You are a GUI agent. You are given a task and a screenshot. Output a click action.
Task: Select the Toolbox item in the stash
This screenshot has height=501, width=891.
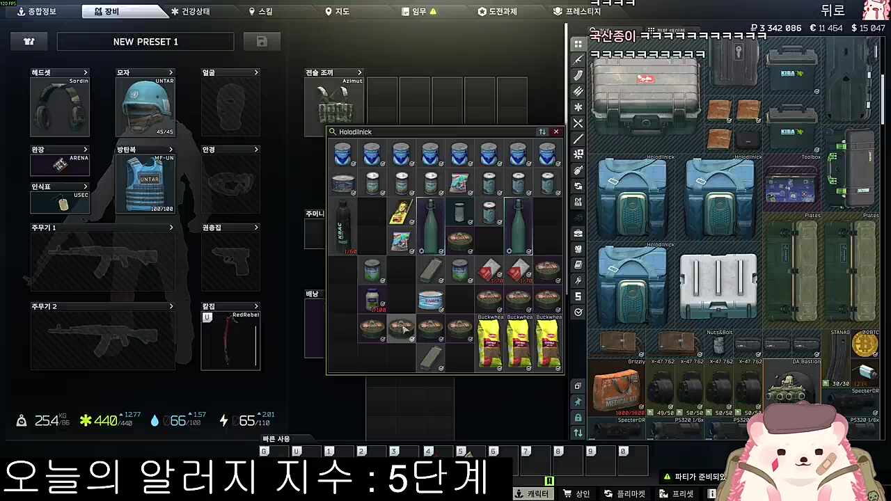click(792, 184)
